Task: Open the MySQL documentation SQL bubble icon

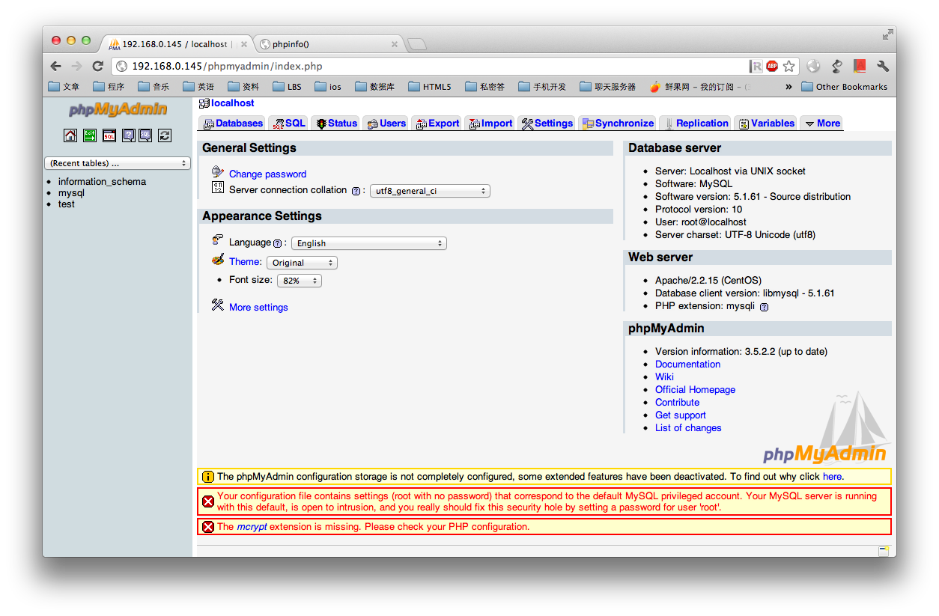Action: tap(145, 135)
